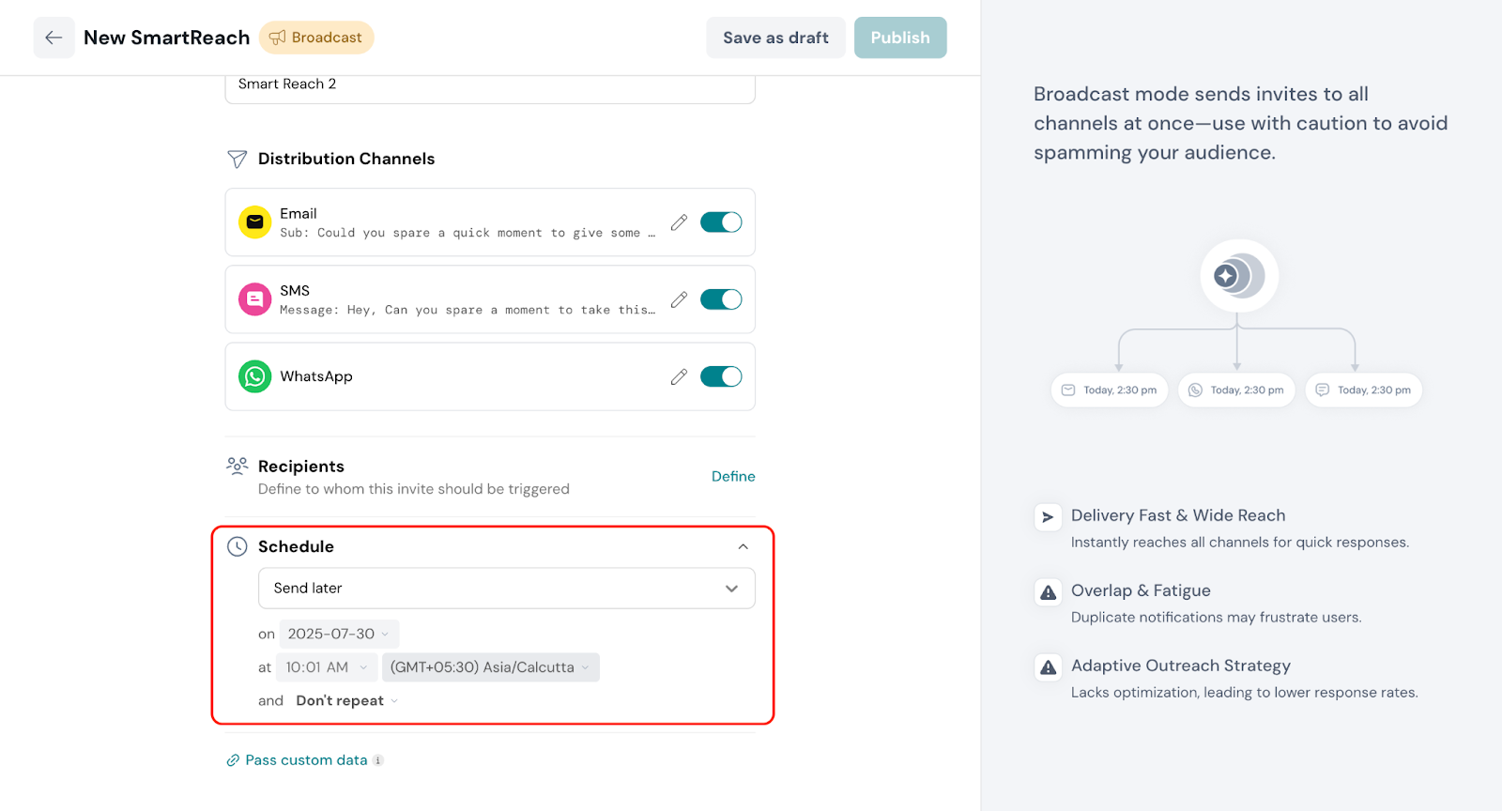Edit the WhatsApp channel with pencil icon
The height and width of the screenshot is (811, 1502).
(x=679, y=376)
